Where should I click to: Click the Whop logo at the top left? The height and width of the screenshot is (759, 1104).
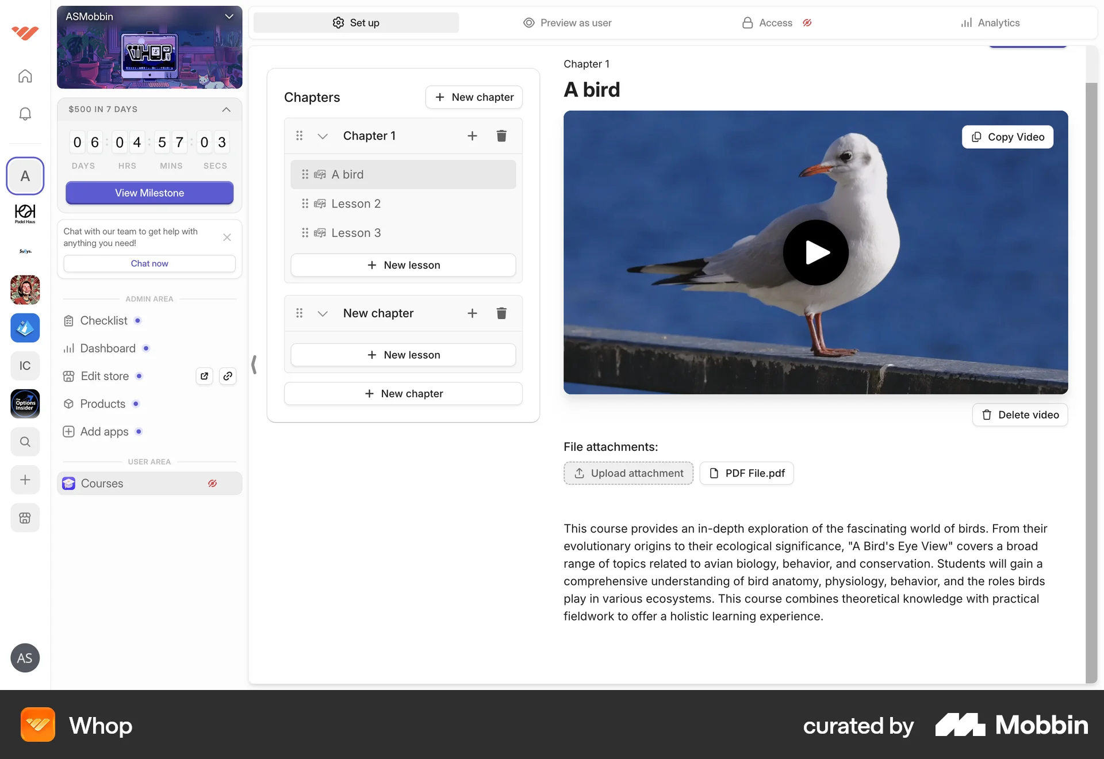click(25, 33)
